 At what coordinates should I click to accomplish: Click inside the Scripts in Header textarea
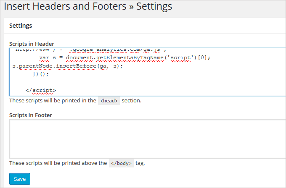[x=148, y=72]
